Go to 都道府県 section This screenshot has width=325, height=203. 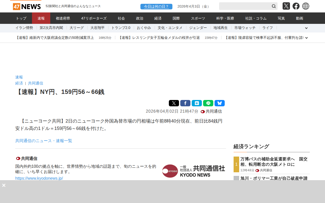coord(63,18)
